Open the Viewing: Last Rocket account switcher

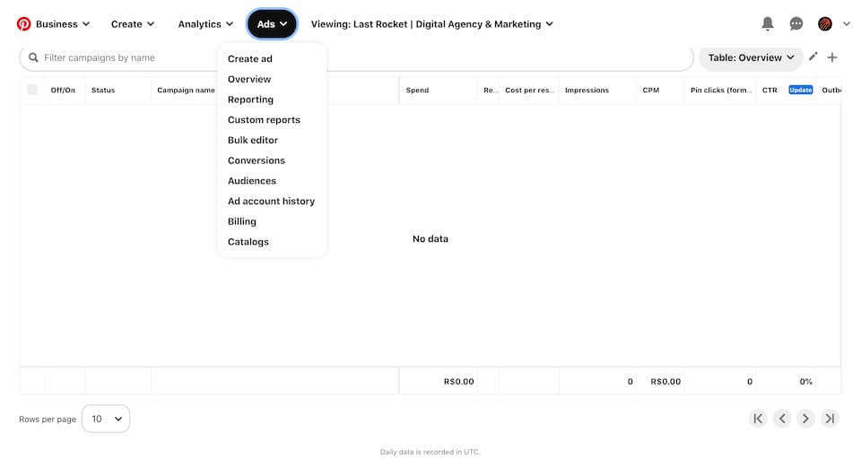[431, 24]
